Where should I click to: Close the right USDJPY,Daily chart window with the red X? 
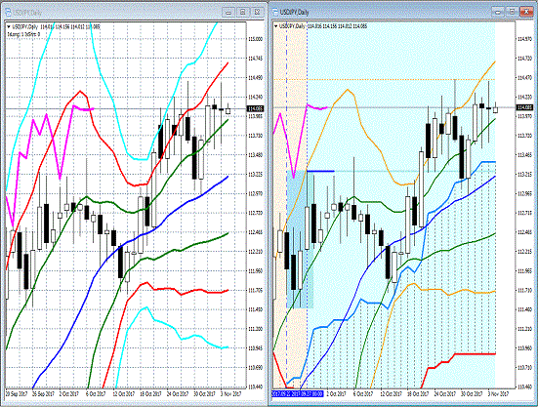point(526,12)
